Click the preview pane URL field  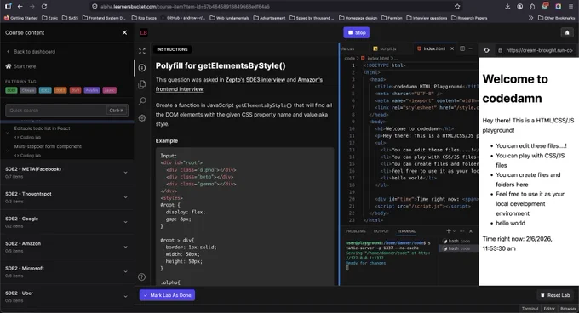[x=536, y=50]
